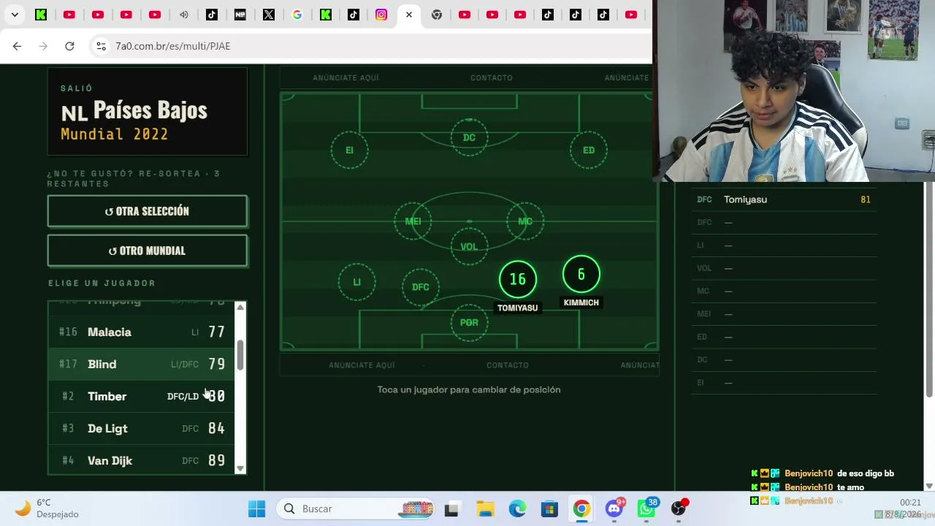Open top ANÚNCIATE AQUÍ link
The height and width of the screenshot is (526, 935).
[x=346, y=77]
